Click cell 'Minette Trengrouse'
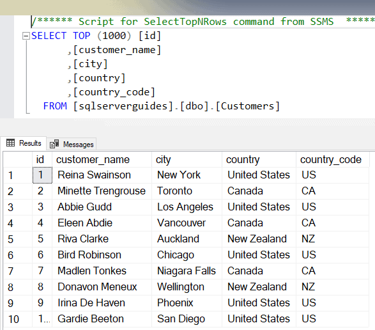Screen dimensions: 375x330 [102, 191]
